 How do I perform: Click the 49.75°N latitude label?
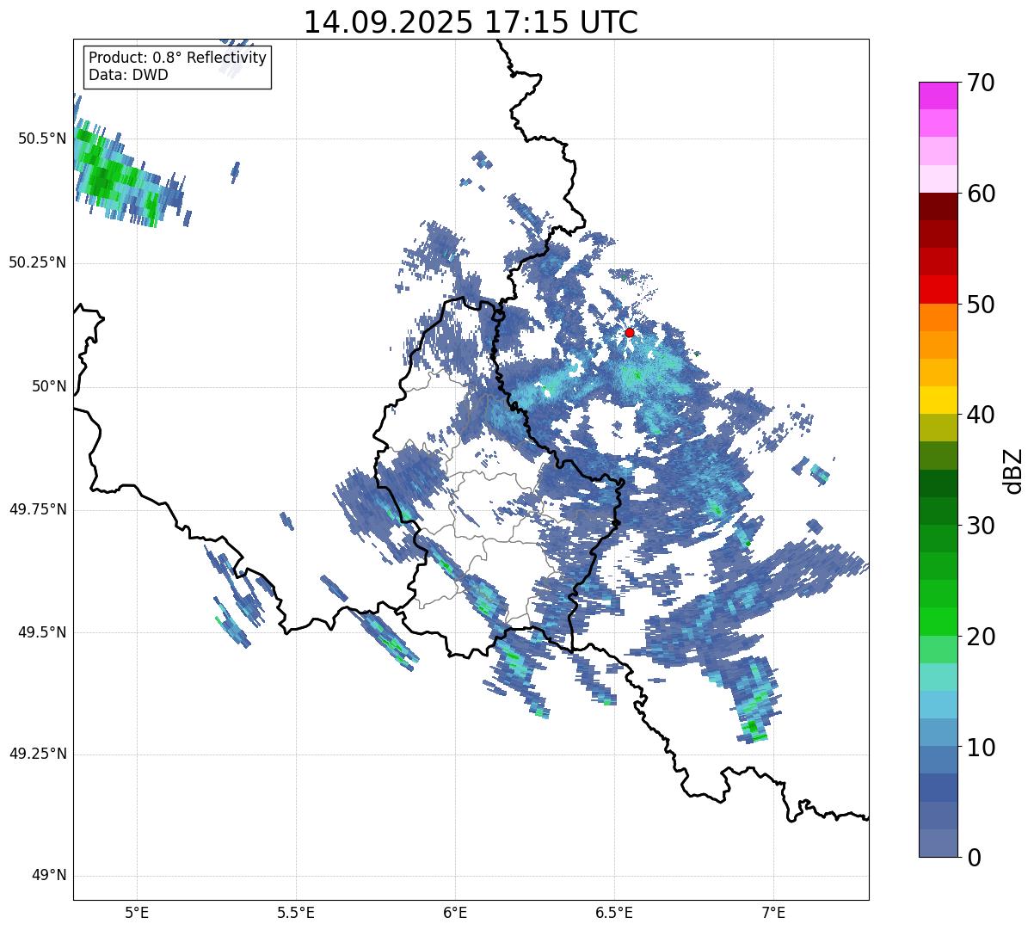(x=37, y=509)
